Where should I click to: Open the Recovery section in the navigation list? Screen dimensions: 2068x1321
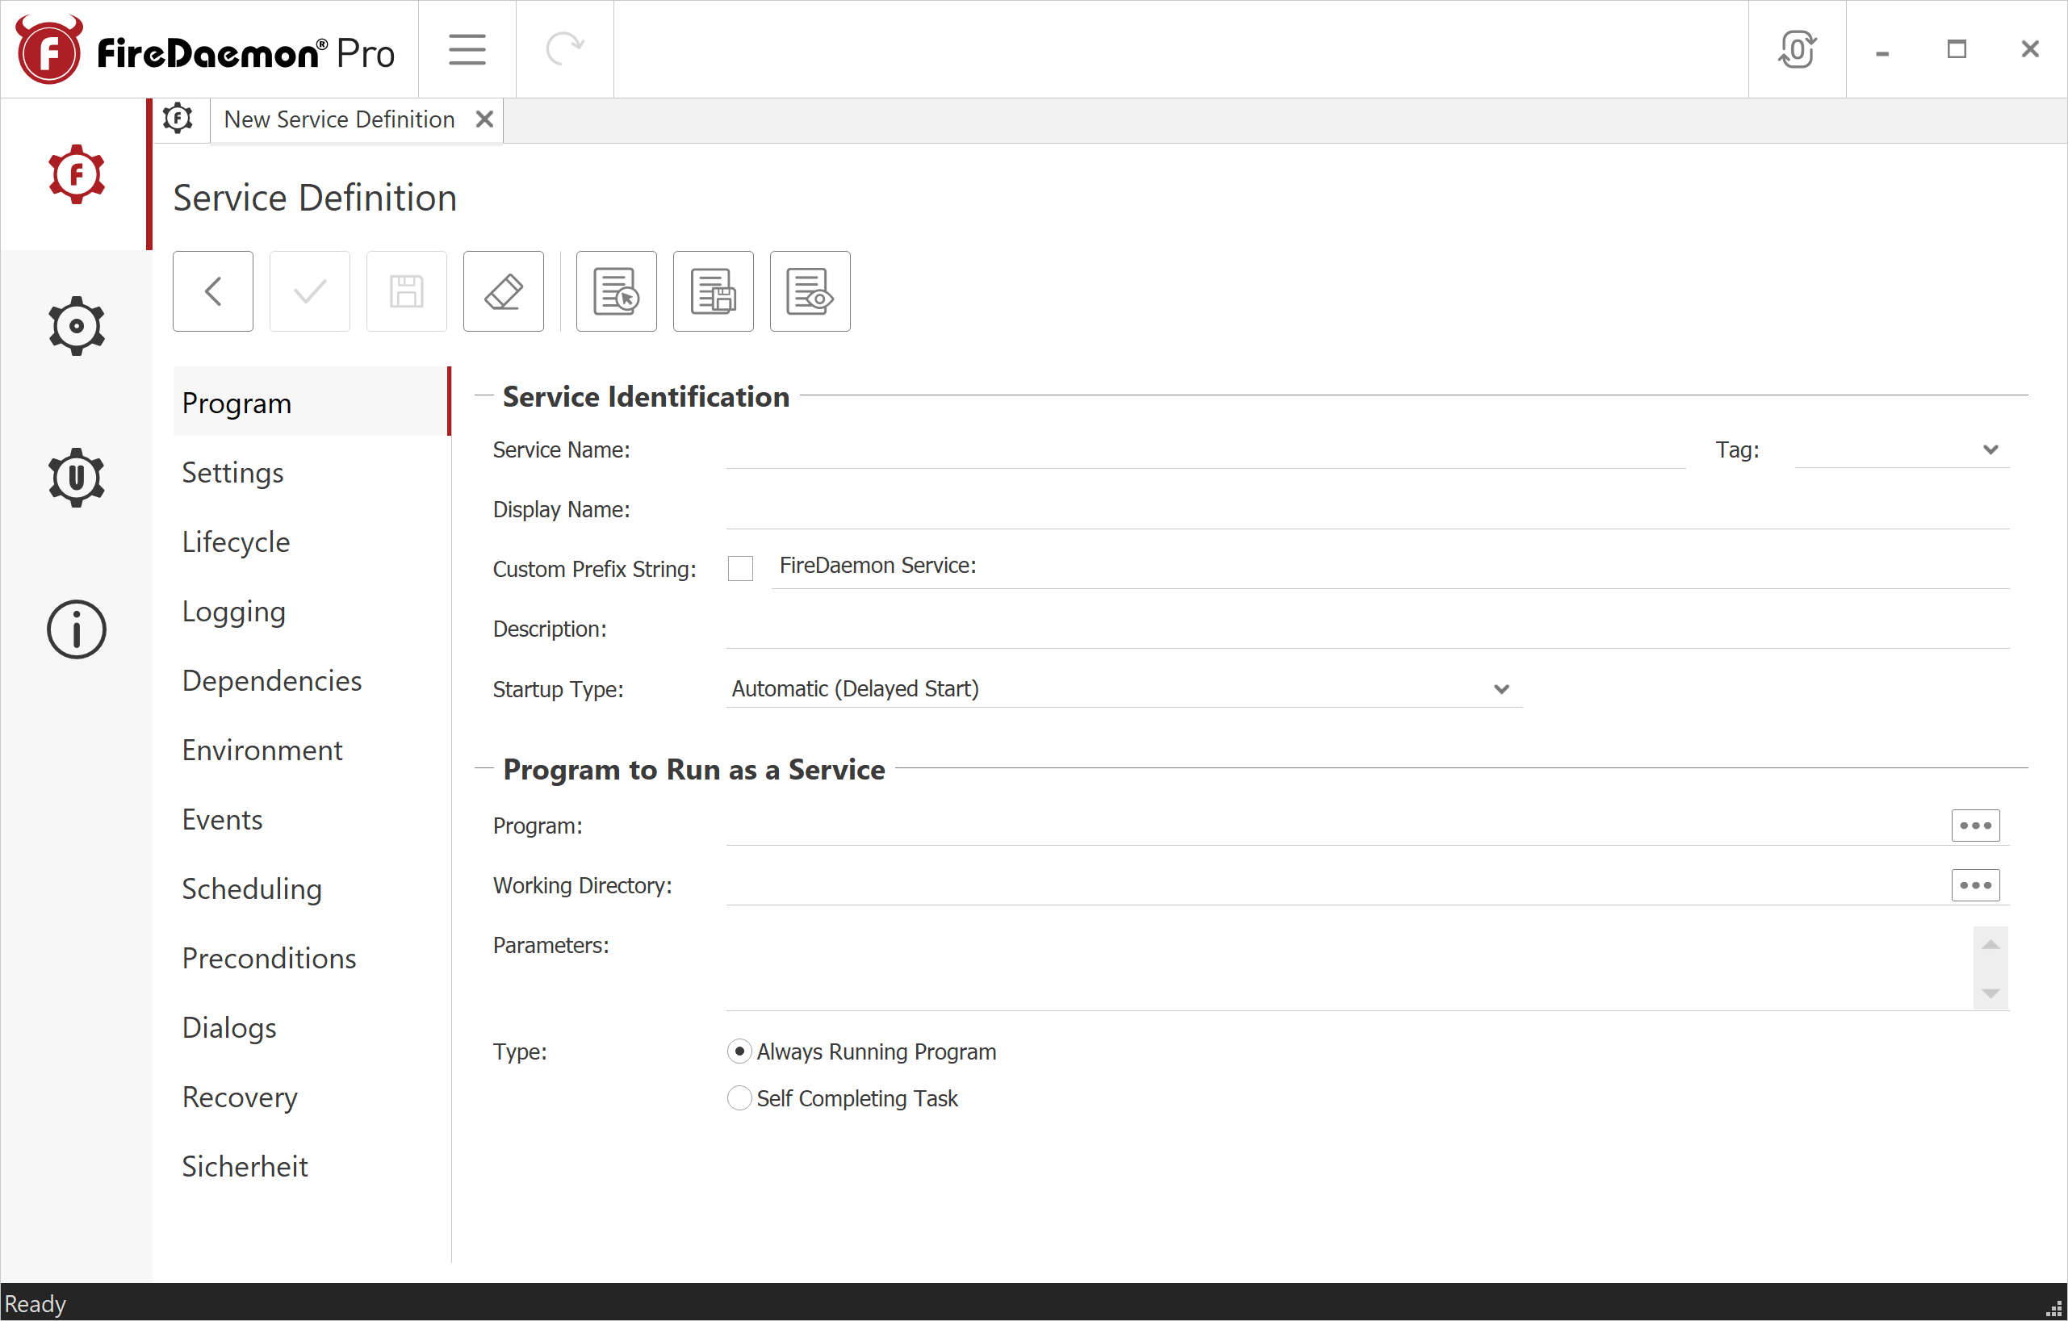point(240,1097)
